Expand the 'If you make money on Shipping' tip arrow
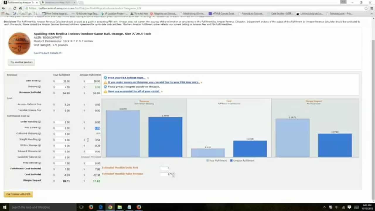The height and width of the screenshot is (211, 375). pyautogui.click(x=201, y=83)
